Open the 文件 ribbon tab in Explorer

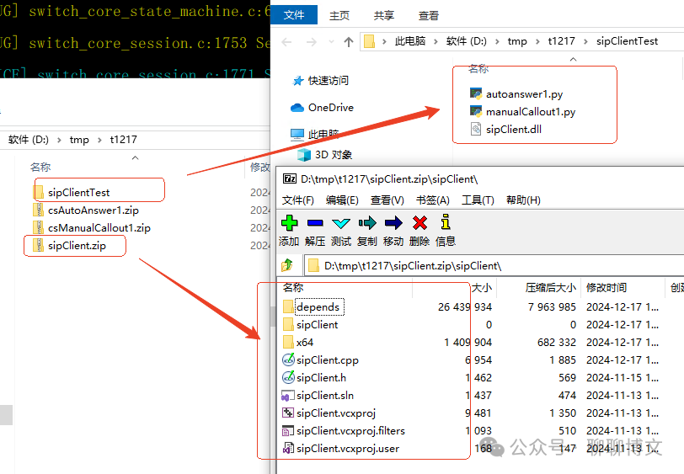[294, 15]
